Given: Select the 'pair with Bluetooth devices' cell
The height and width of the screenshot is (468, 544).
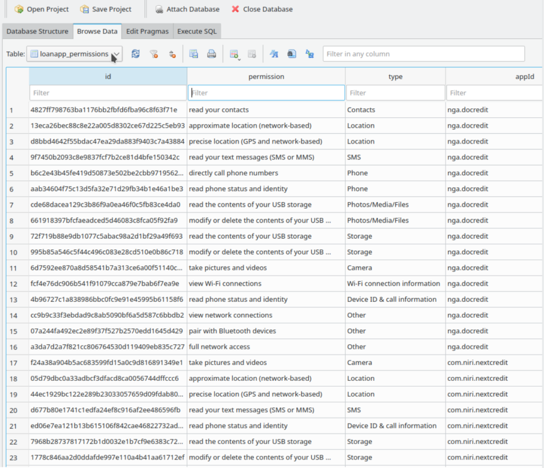Looking at the screenshot, I should (x=266, y=331).
